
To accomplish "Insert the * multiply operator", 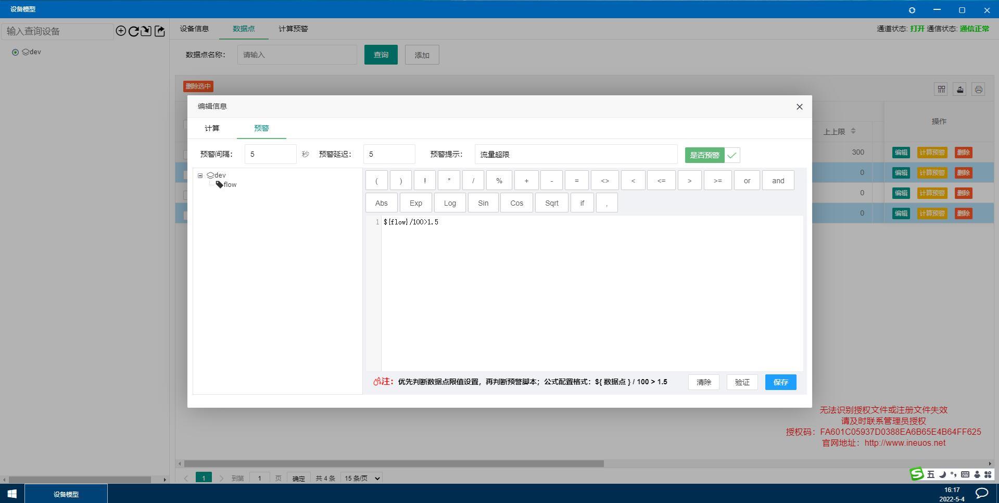I will pyautogui.click(x=449, y=181).
